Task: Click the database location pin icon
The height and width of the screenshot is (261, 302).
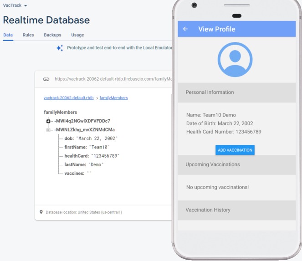Action: click(x=41, y=212)
